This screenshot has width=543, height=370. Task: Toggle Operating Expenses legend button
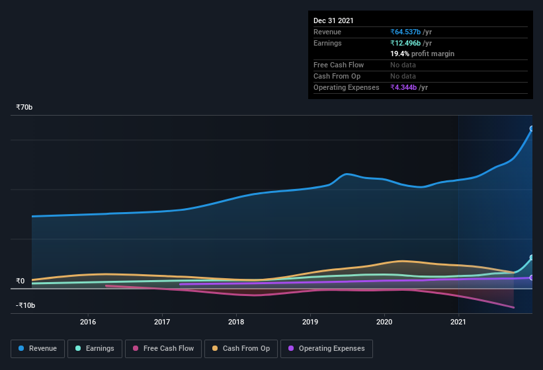pyautogui.click(x=327, y=348)
